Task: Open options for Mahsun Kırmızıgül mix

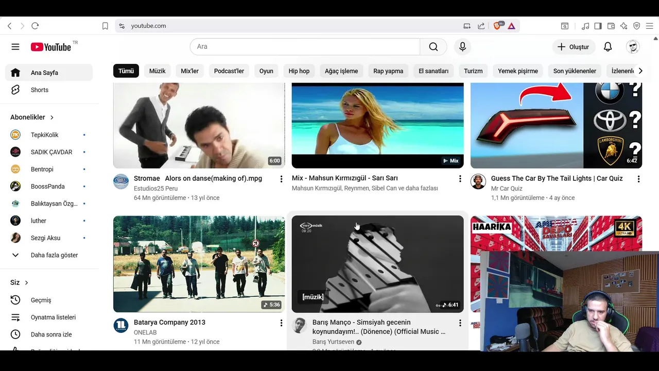Action: 460,179
